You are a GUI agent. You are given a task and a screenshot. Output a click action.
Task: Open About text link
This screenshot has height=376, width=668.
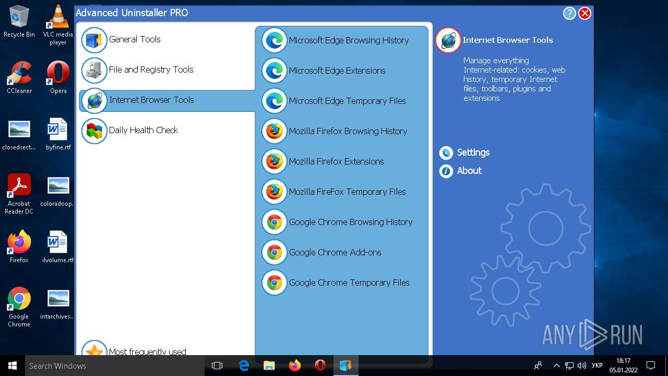pyautogui.click(x=469, y=171)
